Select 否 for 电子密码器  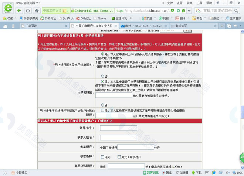point(102,105)
